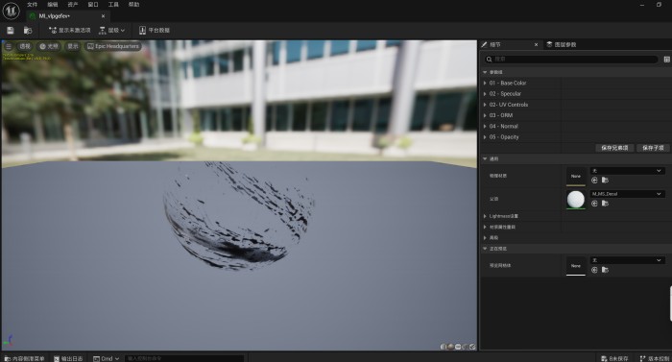Viewport: 672px width, 362px height.
Task: Collapse the 通用 general section
Action: [485, 158]
